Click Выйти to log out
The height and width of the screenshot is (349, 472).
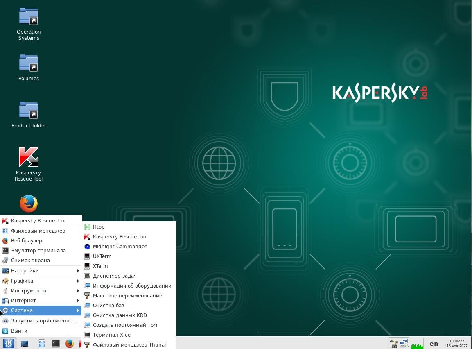[x=41, y=331]
